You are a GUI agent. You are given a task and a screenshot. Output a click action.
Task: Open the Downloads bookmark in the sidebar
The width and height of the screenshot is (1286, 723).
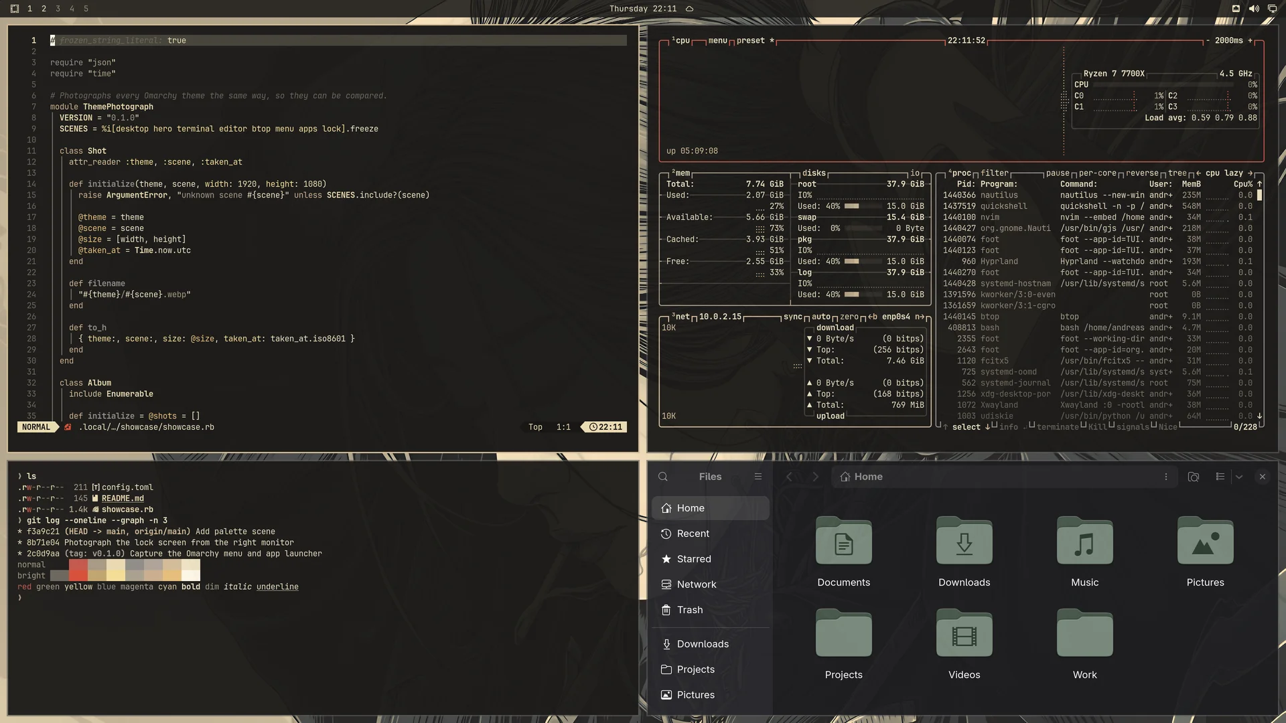(x=710, y=644)
